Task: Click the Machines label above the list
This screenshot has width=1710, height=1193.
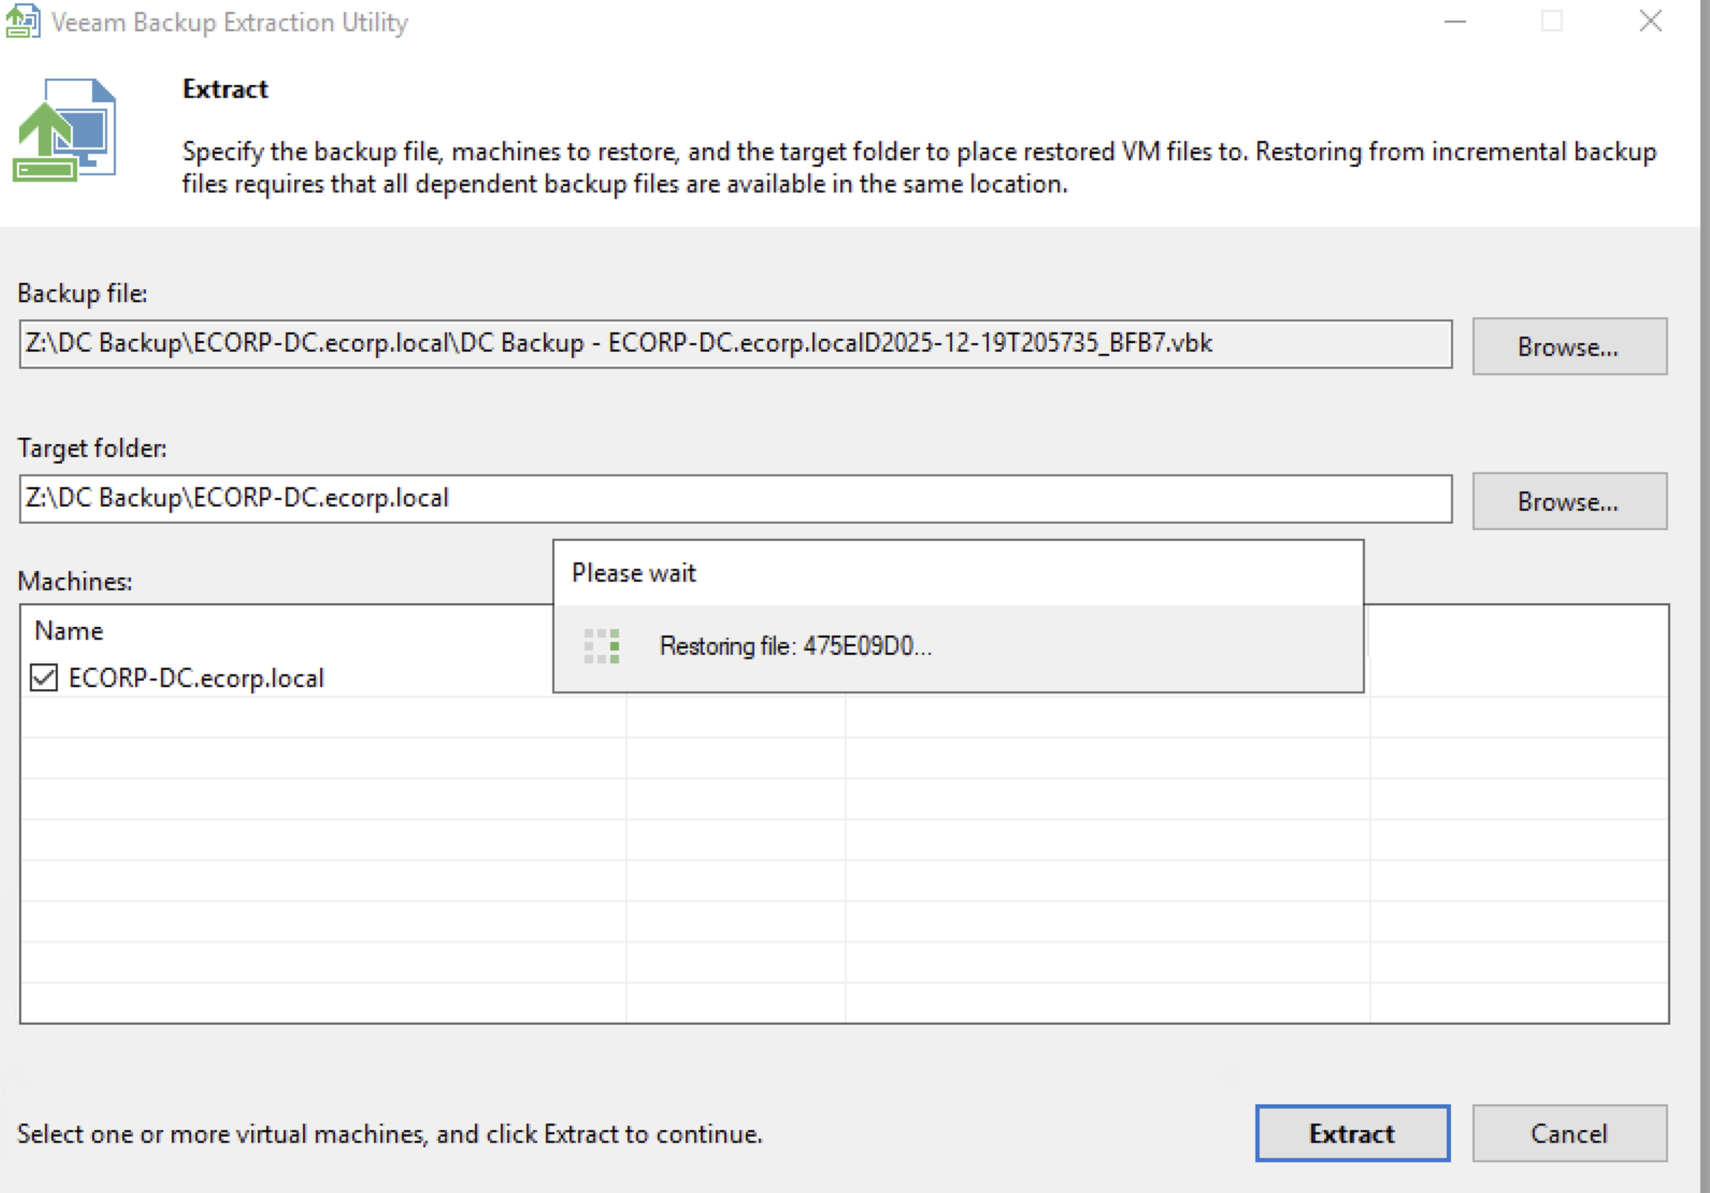Action: coord(75,581)
